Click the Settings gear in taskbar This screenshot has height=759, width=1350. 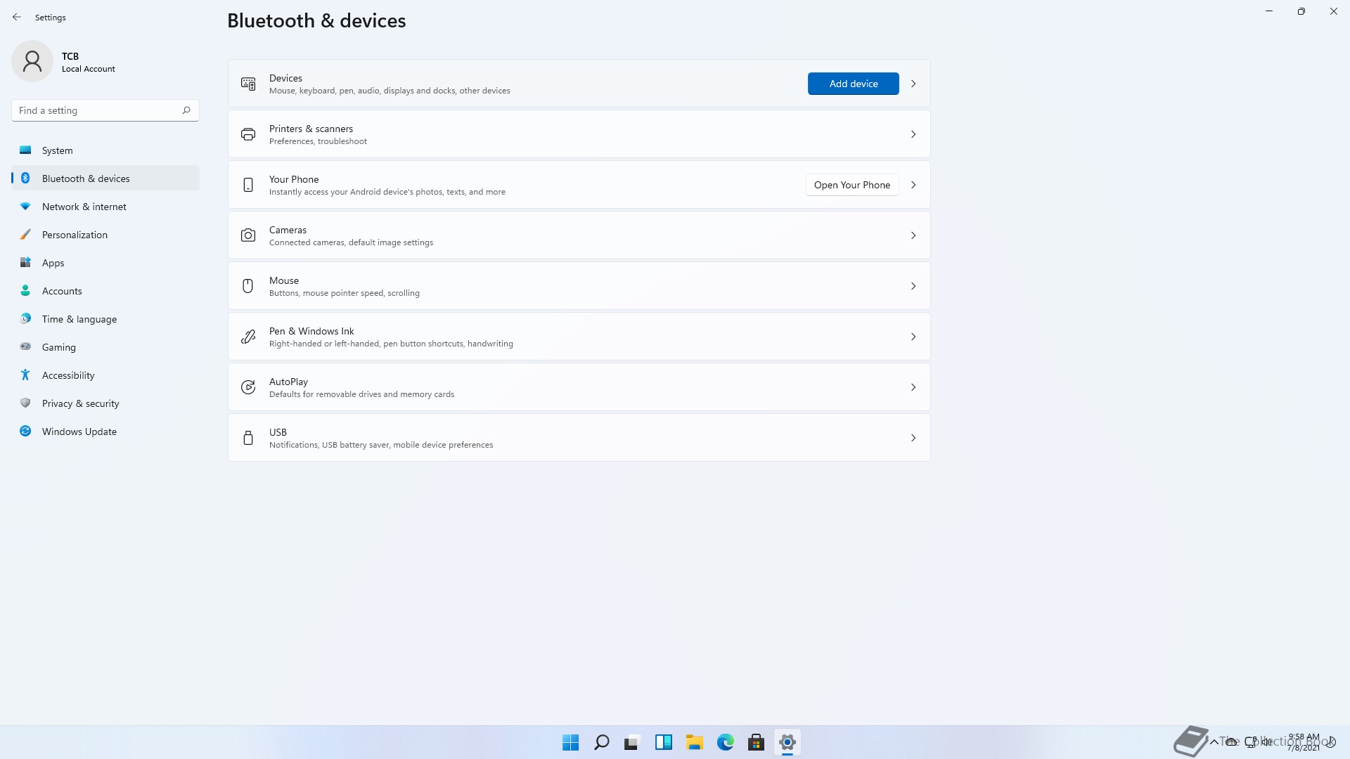[787, 742]
